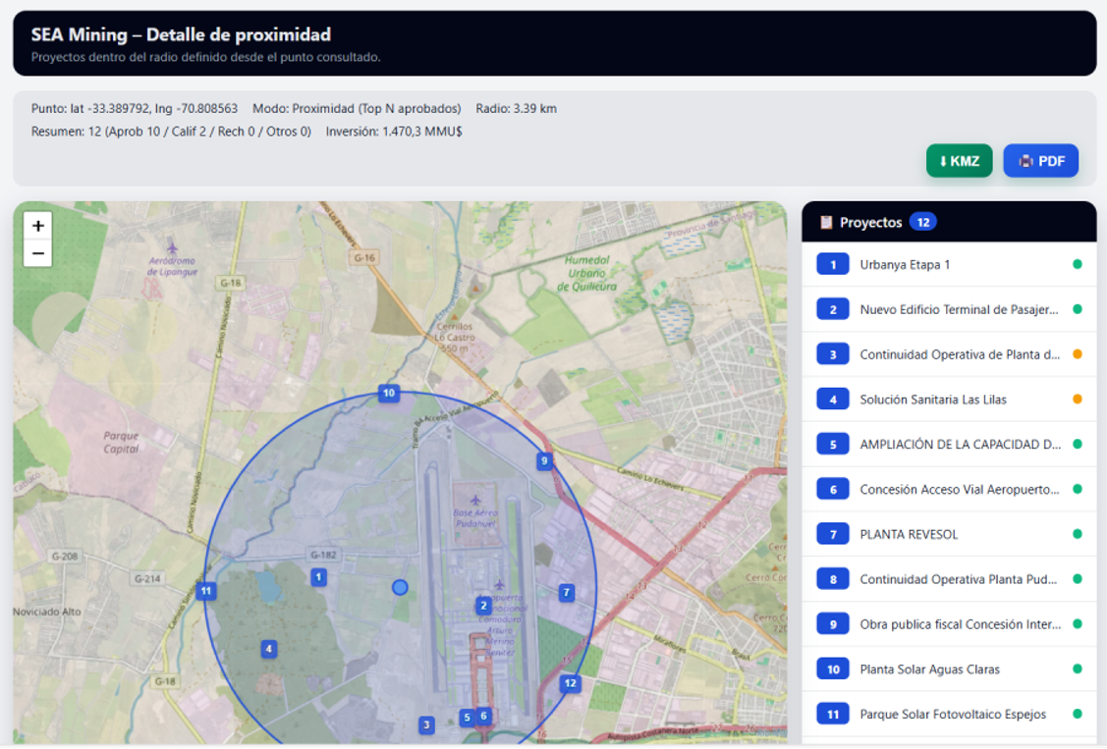1107x749 pixels.
Task: Click map marker number 7
Action: [566, 592]
